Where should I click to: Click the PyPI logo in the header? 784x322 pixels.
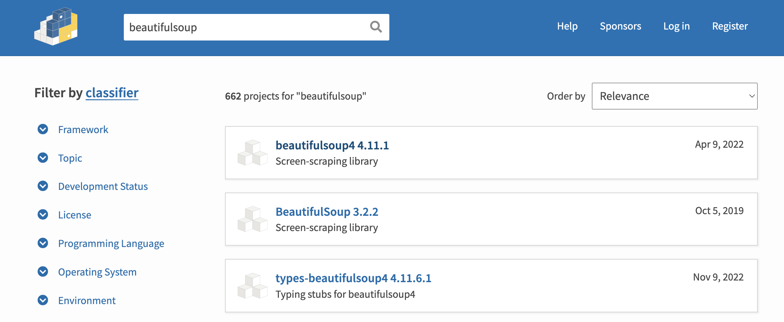click(x=56, y=27)
